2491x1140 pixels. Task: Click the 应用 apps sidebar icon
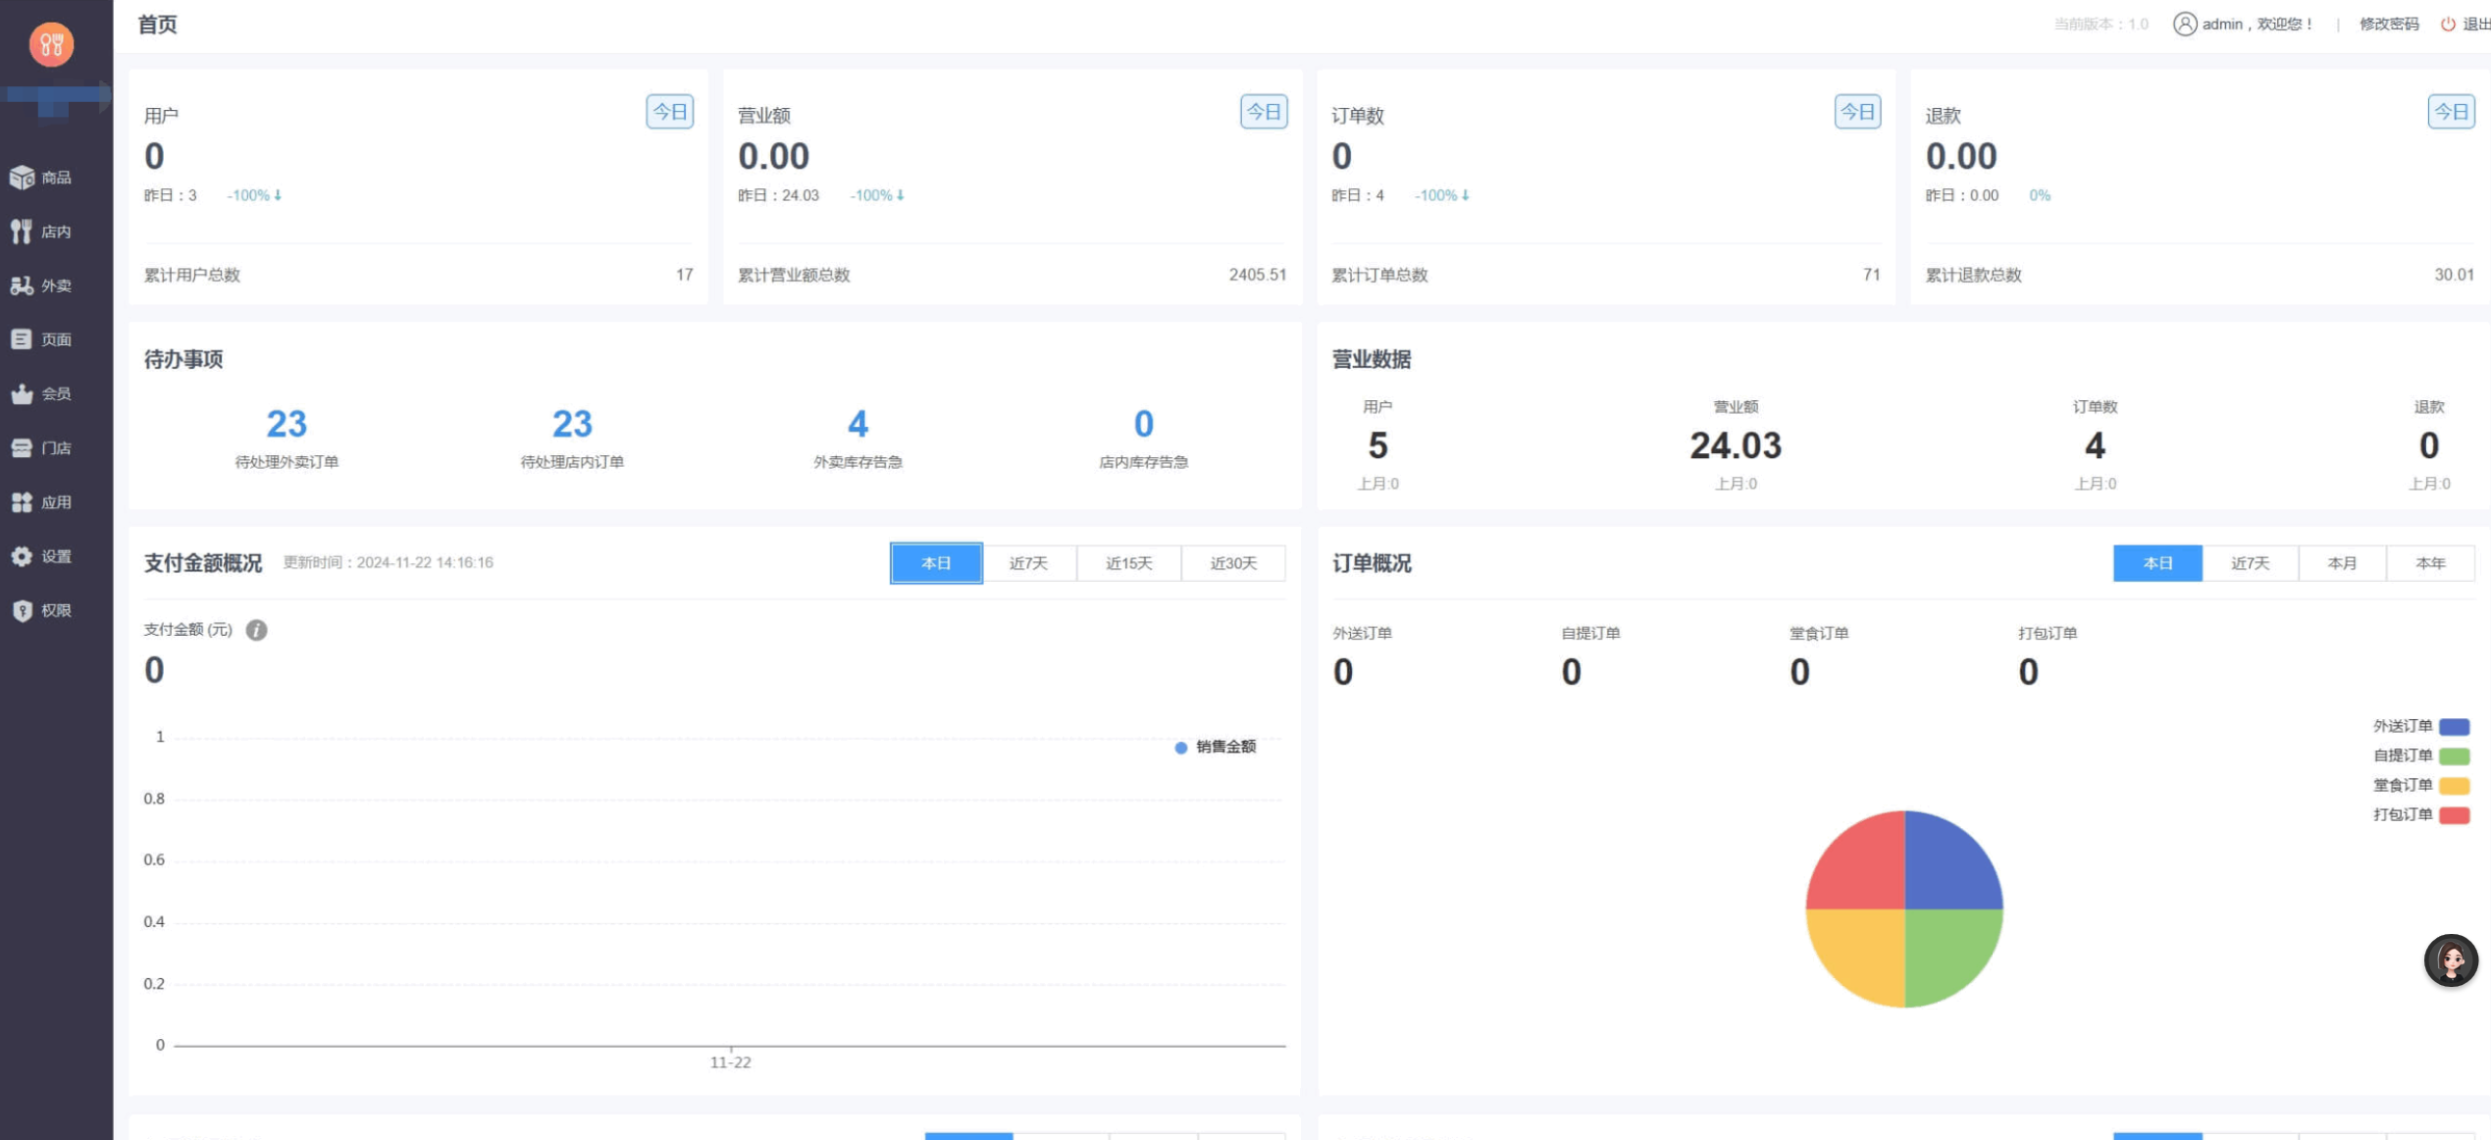[22, 502]
